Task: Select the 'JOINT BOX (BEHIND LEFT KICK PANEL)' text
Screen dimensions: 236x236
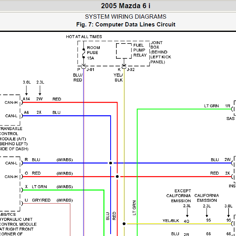Action: pyautogui.click(x=161, y=52)
